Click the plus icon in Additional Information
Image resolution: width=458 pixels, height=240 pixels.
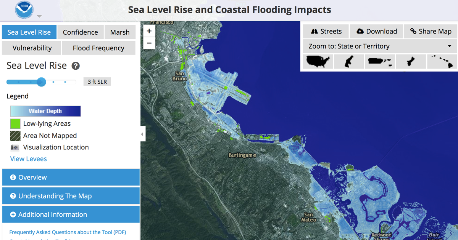coord(13,215)
